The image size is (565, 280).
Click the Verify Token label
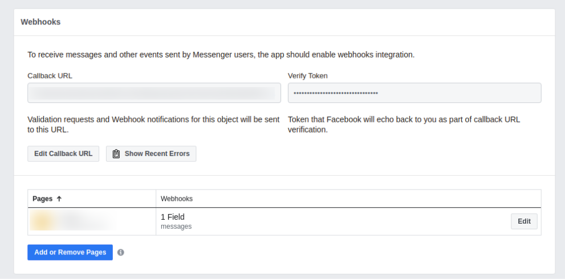point(308,76)
